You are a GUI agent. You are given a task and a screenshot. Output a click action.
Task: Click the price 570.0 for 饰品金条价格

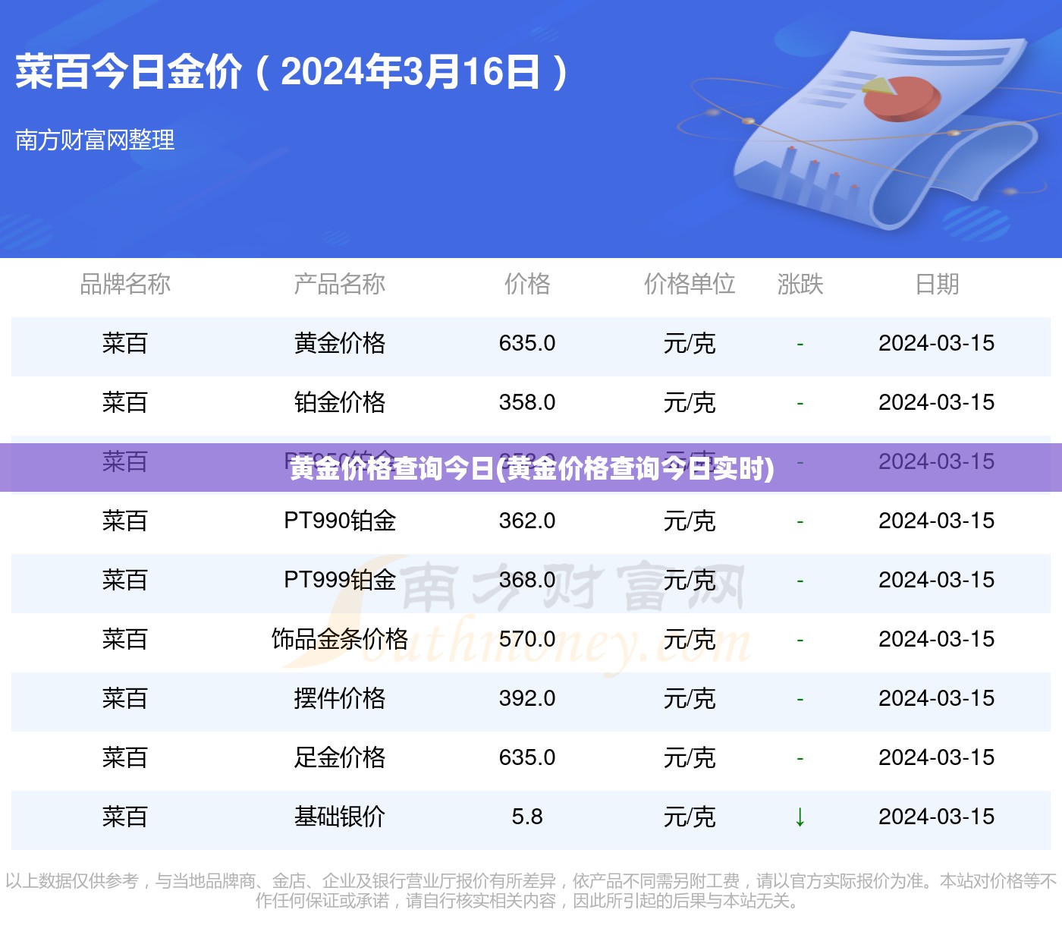coord(527,639)
